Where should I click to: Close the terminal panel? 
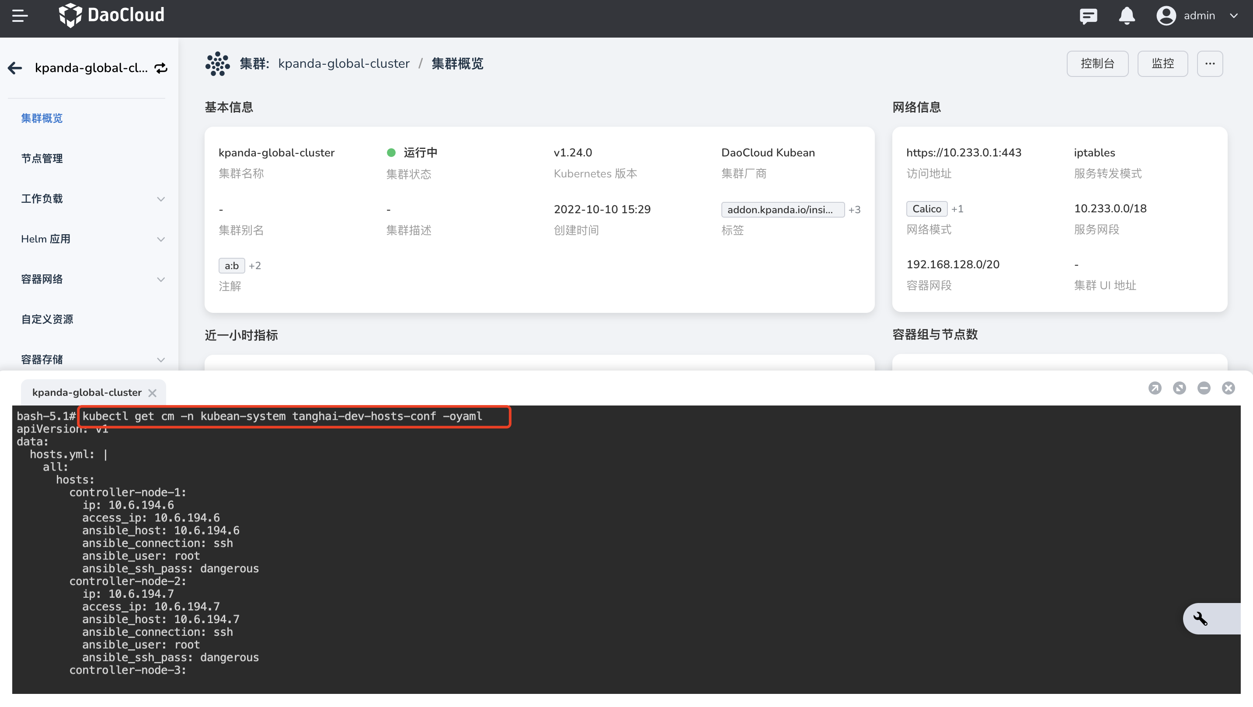(x=1228, y=388)
